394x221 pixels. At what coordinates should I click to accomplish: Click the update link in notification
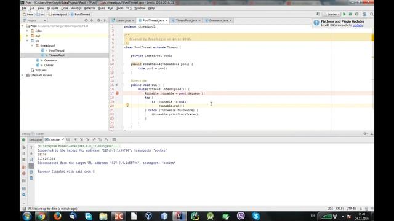coord(358,25)
